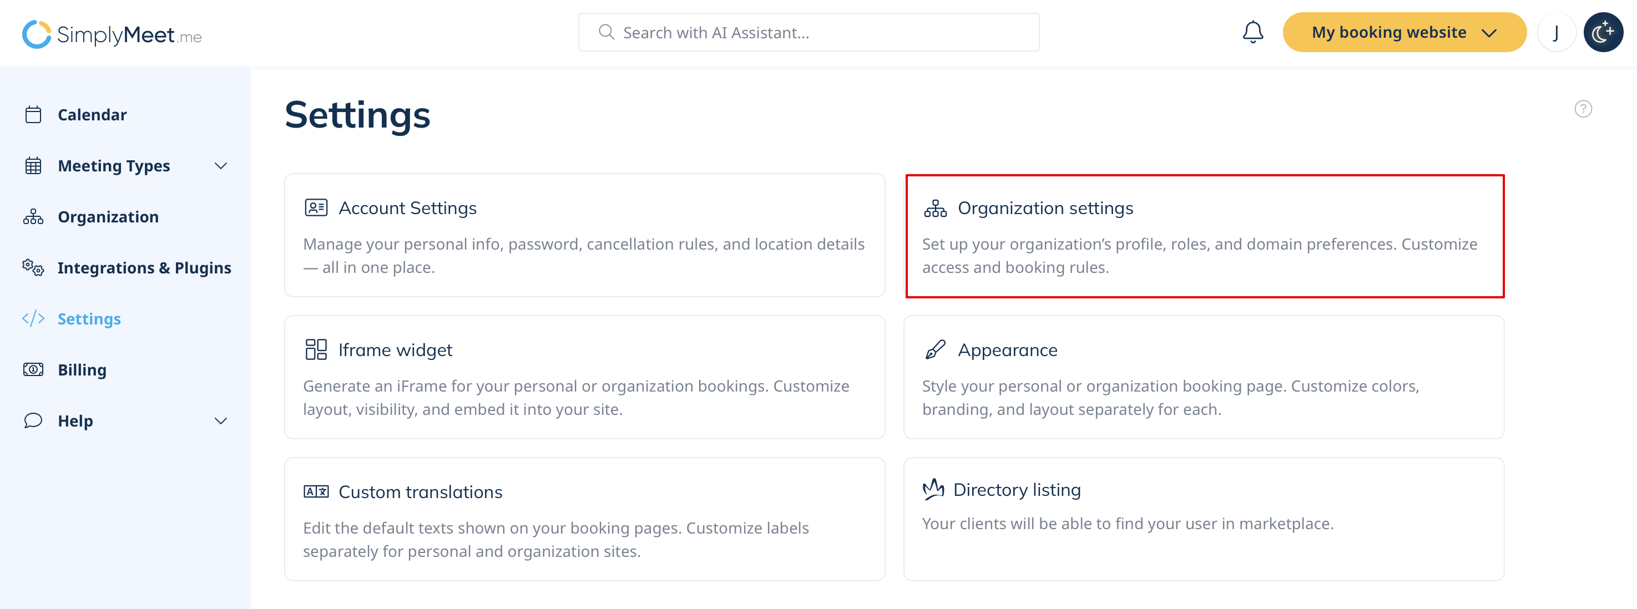Screen dimensions: 1637x609
Task: Click Integrations & Plugins gear icon
Action: (x=33, y=268)
